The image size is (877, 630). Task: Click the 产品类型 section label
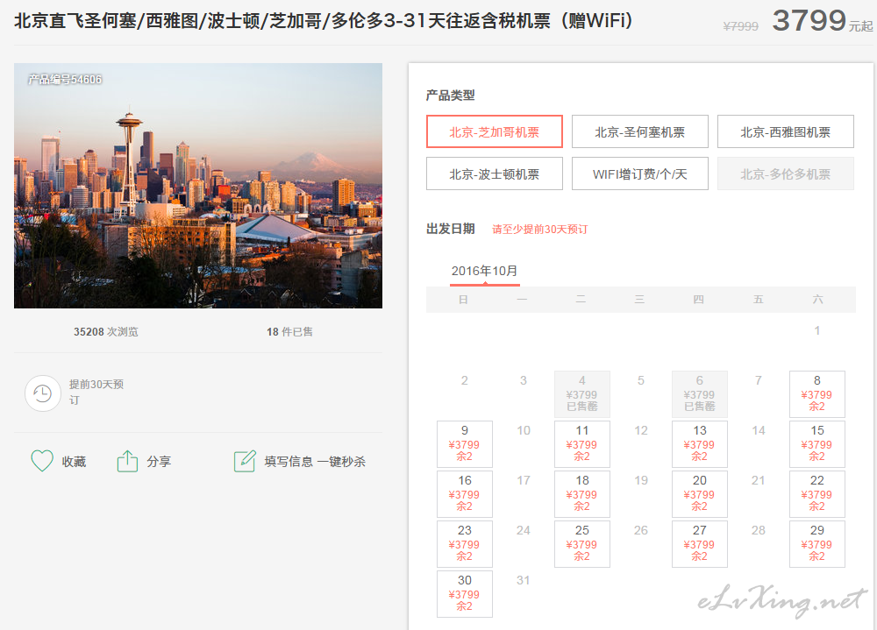coord(450,95)
